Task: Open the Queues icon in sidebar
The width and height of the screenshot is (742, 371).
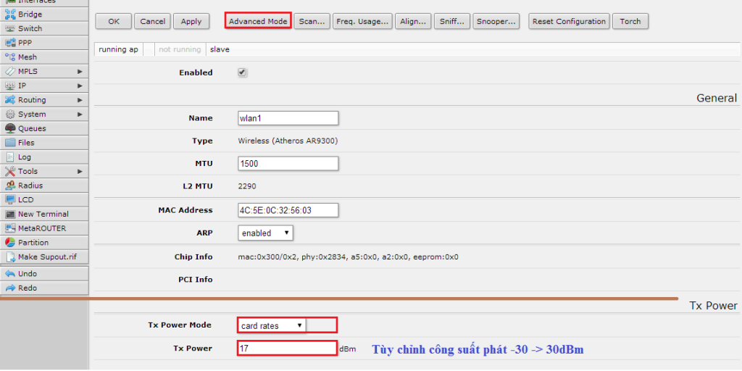Action: [10, 128]
